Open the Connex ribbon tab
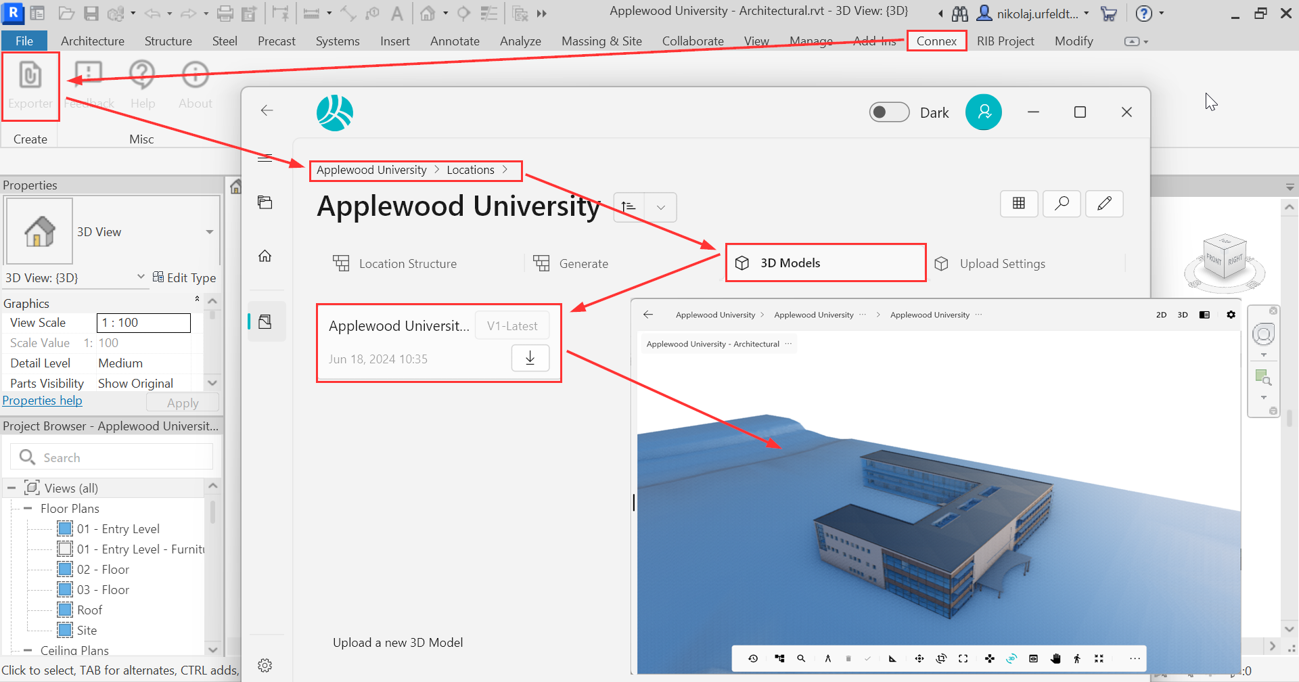 [936, 41]
